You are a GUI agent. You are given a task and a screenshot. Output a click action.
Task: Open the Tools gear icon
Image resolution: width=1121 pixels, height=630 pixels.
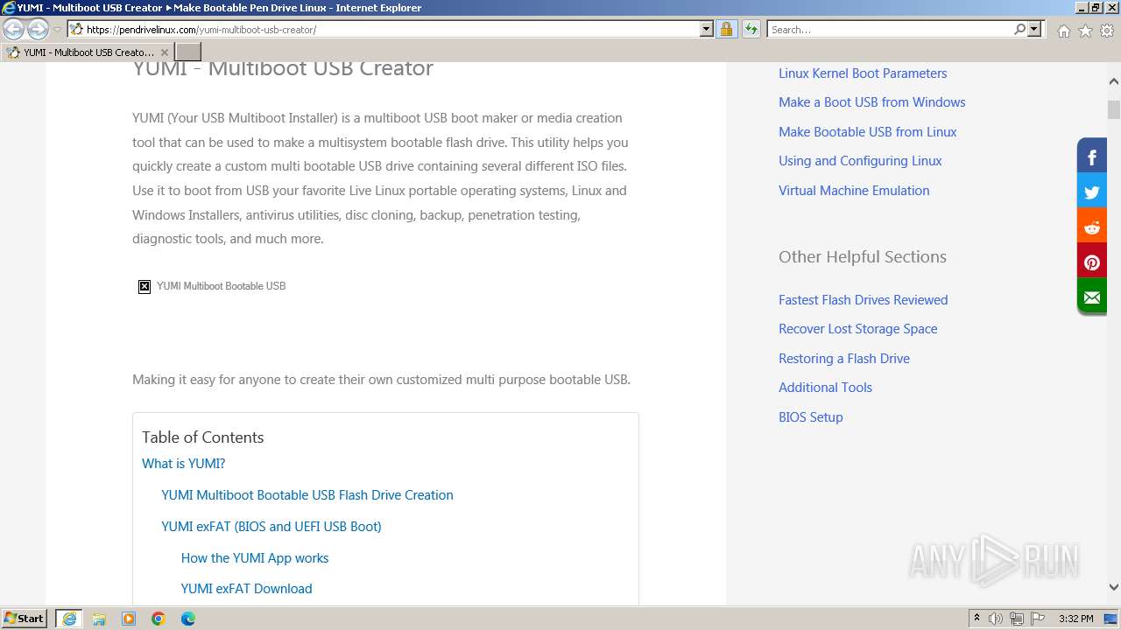click(x=1107, y=31)
